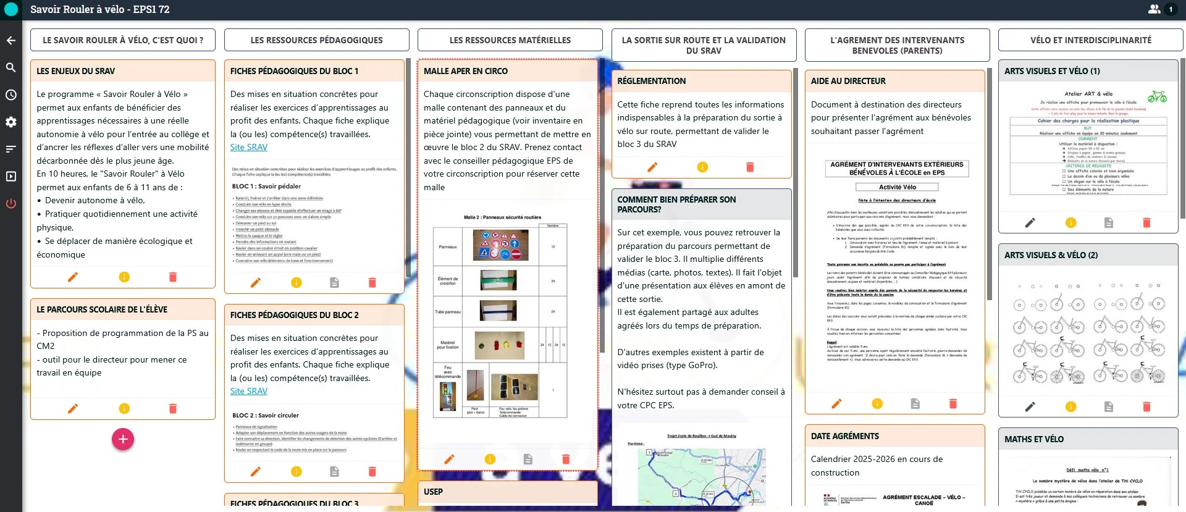Screen dimensions: 1186x512
Task: Select the Les ressources pédagogiques column header
Action: (316, 40)
